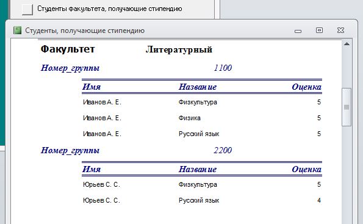Screen dimensions: 363x224
Task: Click the 'Физика' subject cell
Action: tap(189, 118)
